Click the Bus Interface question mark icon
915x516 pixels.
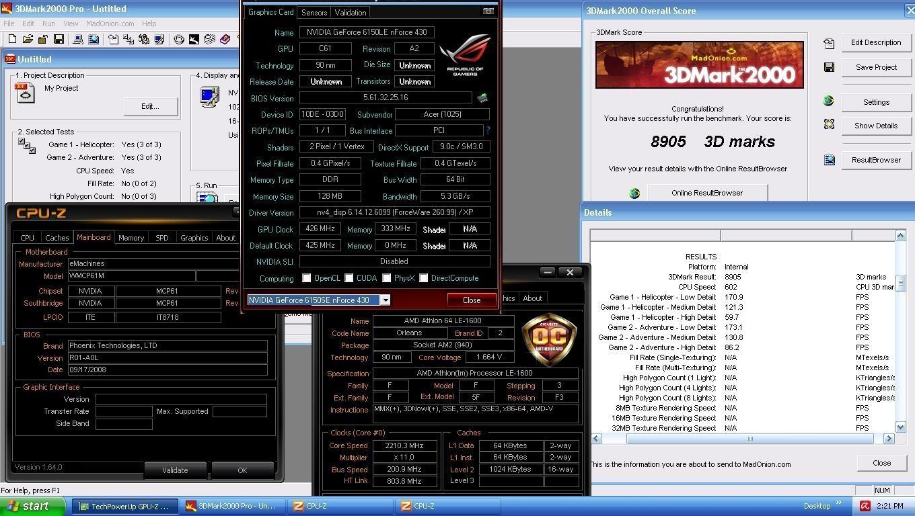pos(488,130)
